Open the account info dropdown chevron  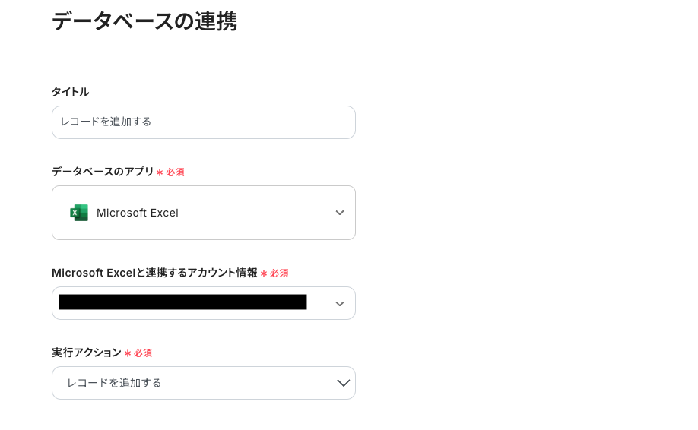pos(340,304)
